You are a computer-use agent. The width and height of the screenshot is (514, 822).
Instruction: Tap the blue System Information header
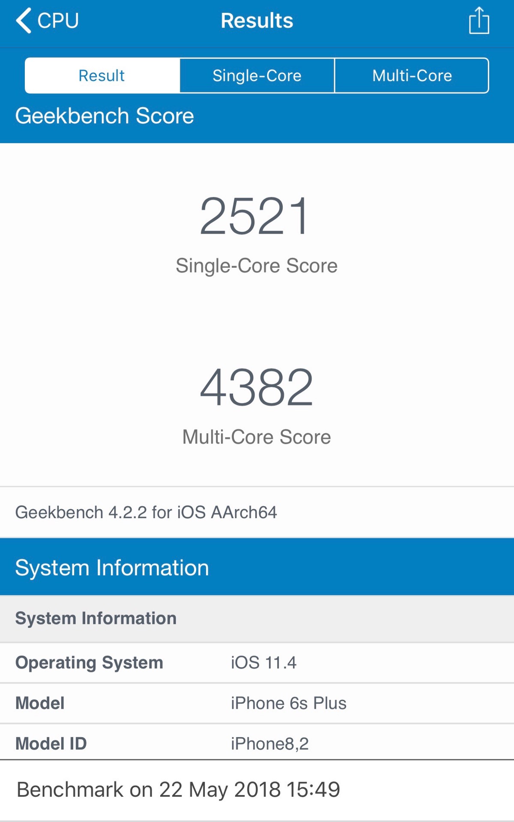(x=112, y=567)
